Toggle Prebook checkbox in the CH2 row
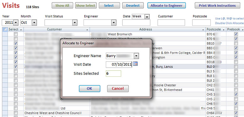 click(236, 85)
